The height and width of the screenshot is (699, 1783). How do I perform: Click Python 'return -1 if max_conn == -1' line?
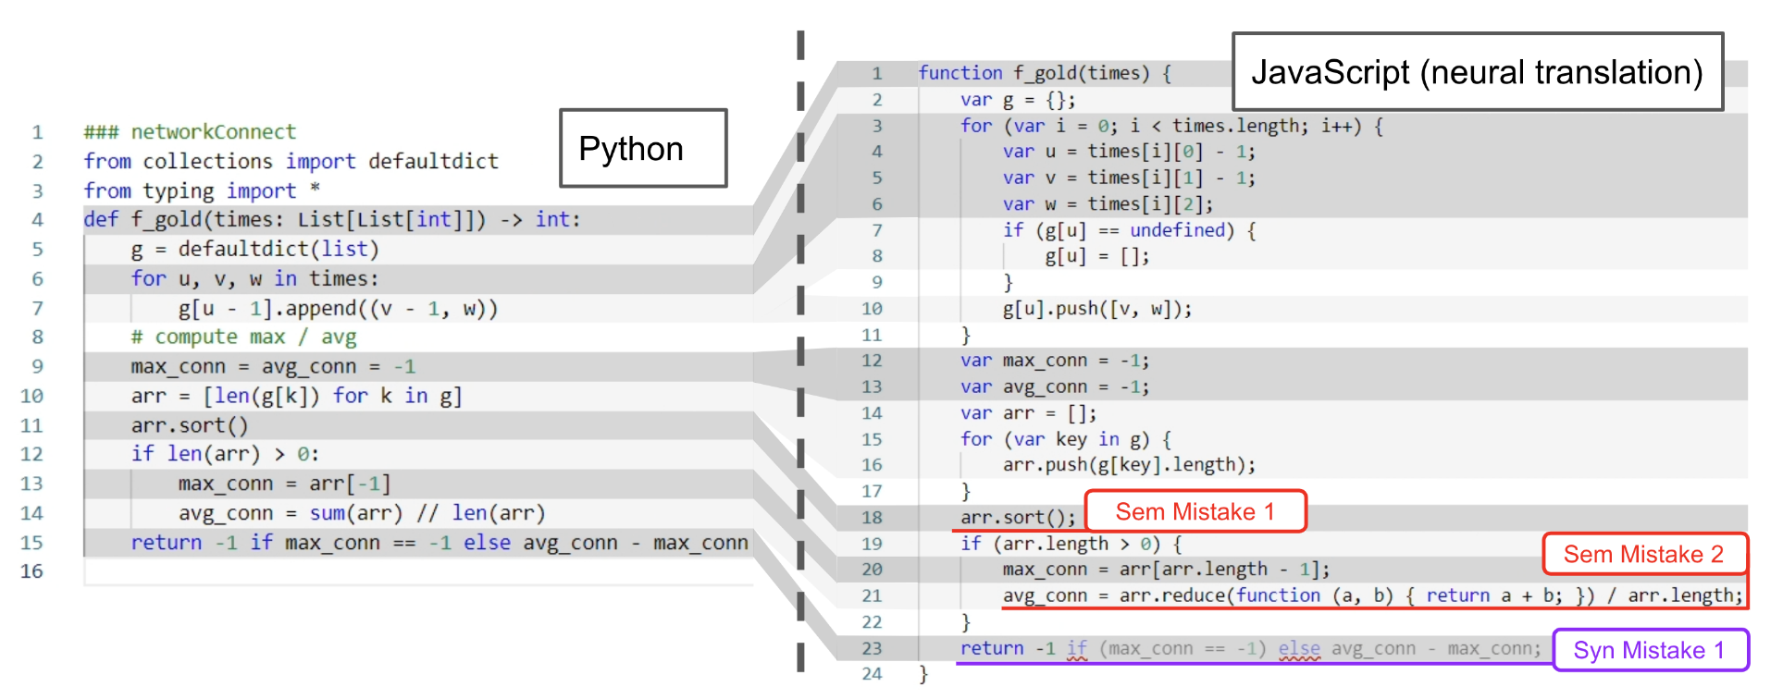[440, 543]
